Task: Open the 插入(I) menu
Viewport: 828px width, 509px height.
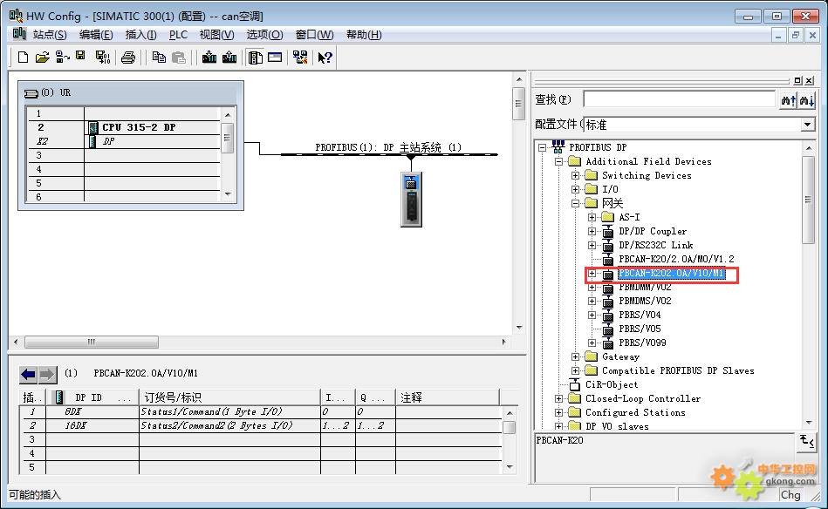Action: (x=140, y=35)
